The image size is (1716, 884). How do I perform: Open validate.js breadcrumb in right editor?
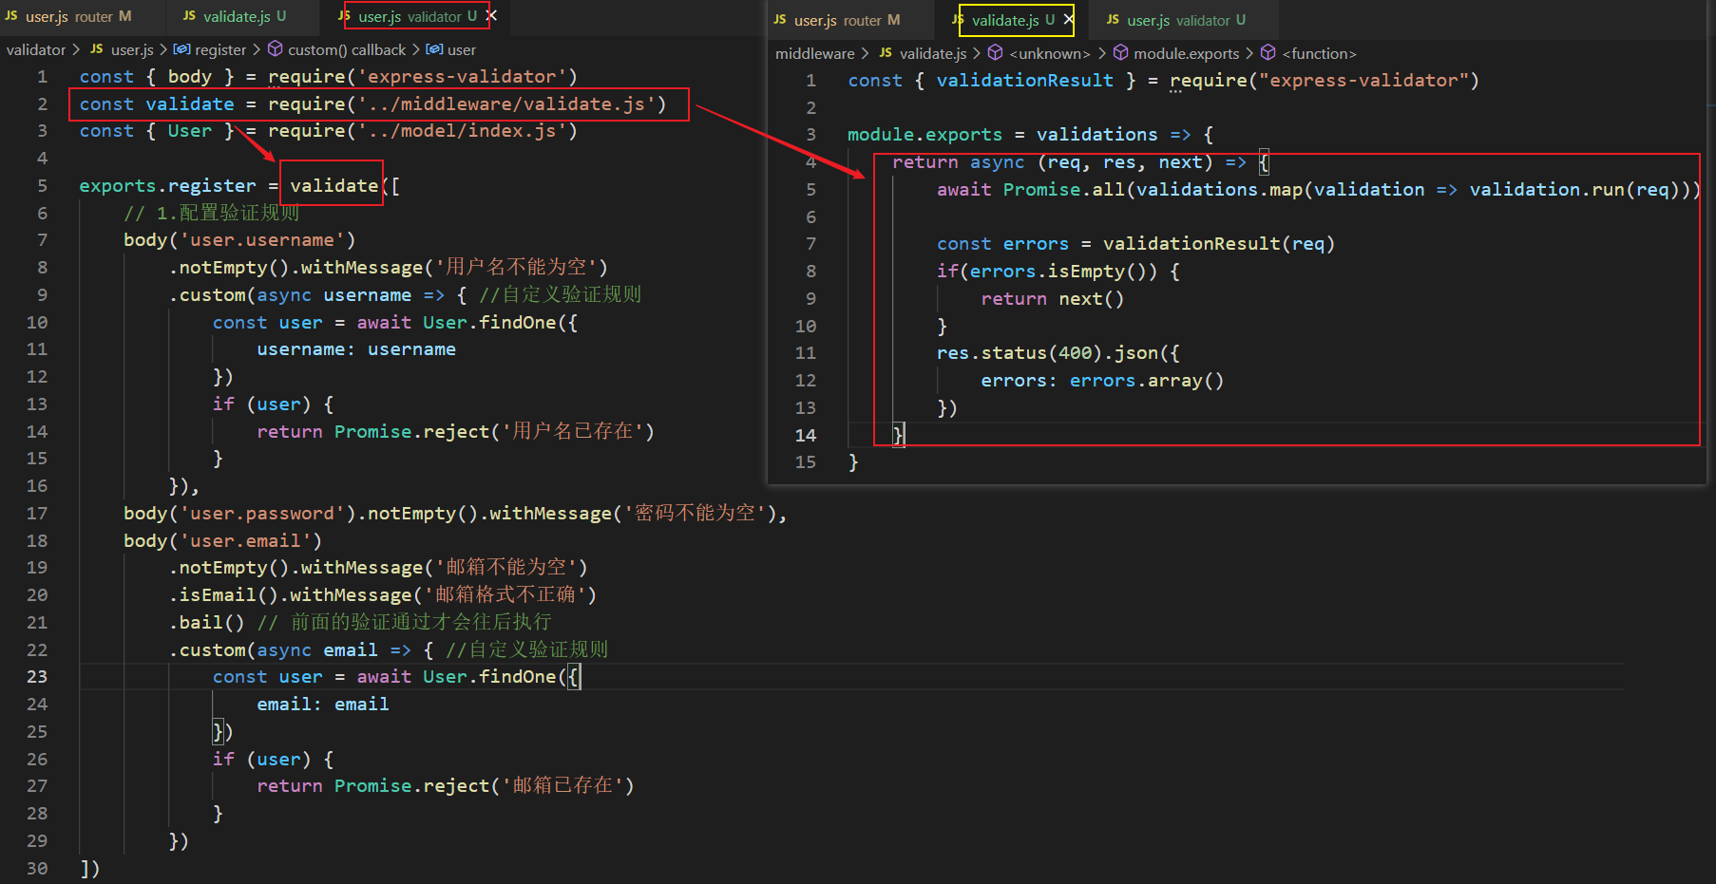pos(933,53)
